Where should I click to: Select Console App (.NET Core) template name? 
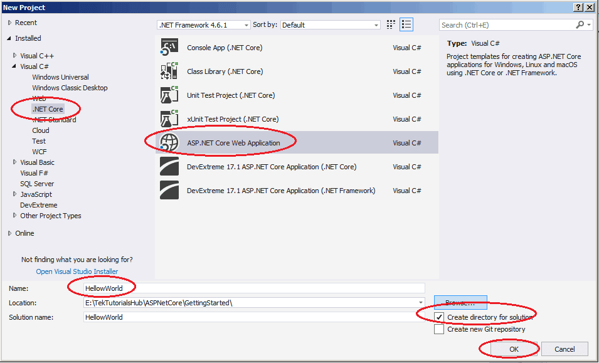click(225, 48)
